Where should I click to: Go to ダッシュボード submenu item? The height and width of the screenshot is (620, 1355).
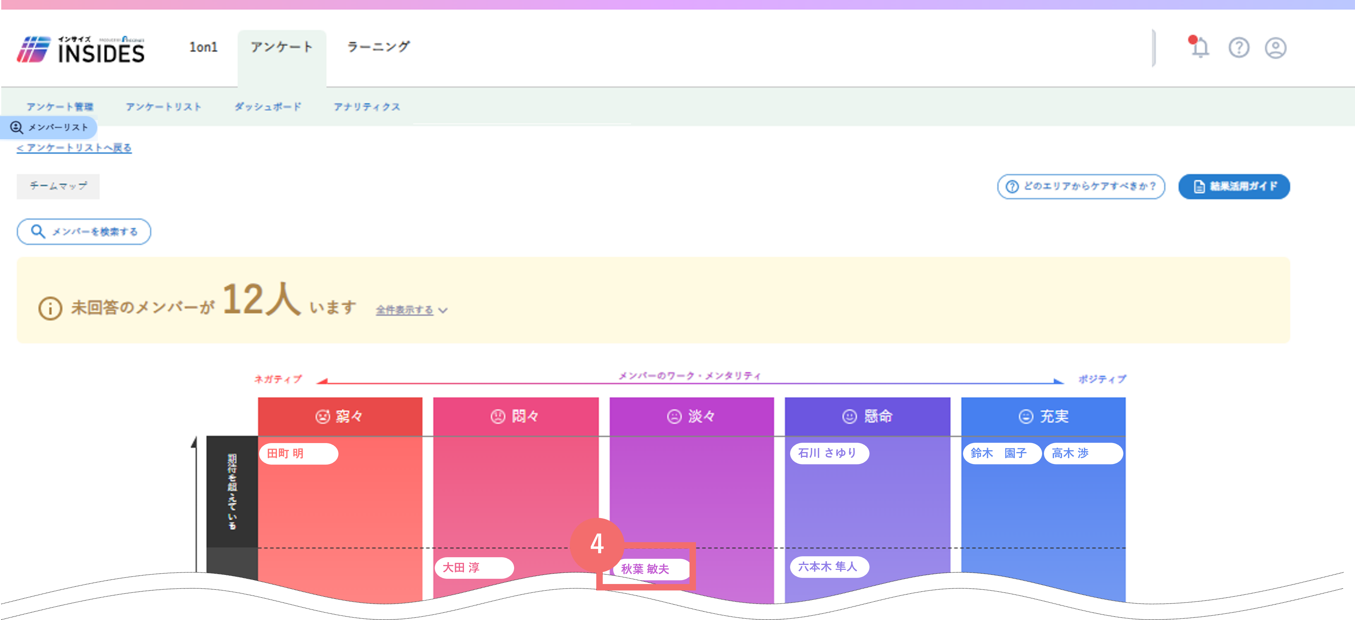click(268, 107)
